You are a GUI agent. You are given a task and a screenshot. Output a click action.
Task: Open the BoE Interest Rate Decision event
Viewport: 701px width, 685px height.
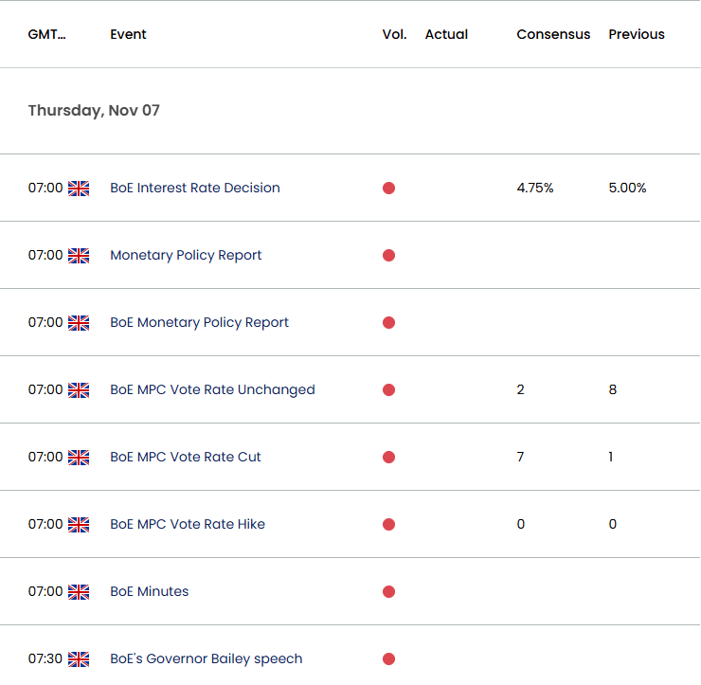[195, 188]
